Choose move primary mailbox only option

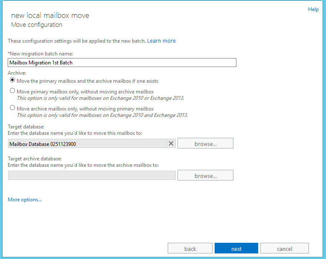pos(12,91)
